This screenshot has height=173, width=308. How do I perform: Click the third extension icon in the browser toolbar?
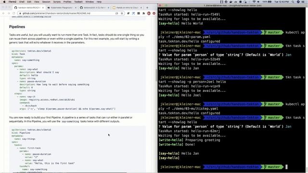(x=139, y=13)
